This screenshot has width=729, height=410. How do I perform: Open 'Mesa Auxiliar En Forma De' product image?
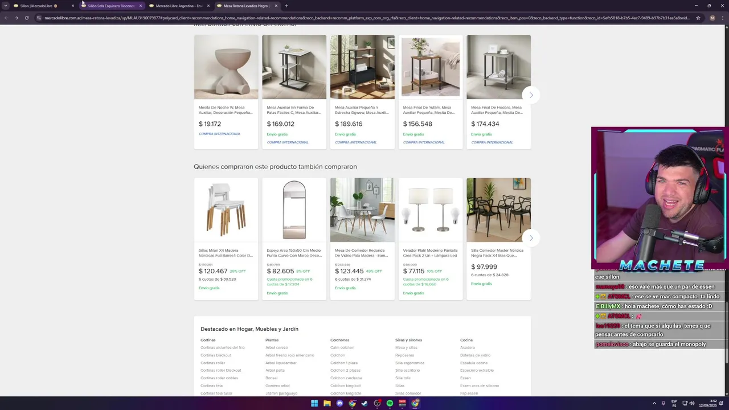coord(294,67)
